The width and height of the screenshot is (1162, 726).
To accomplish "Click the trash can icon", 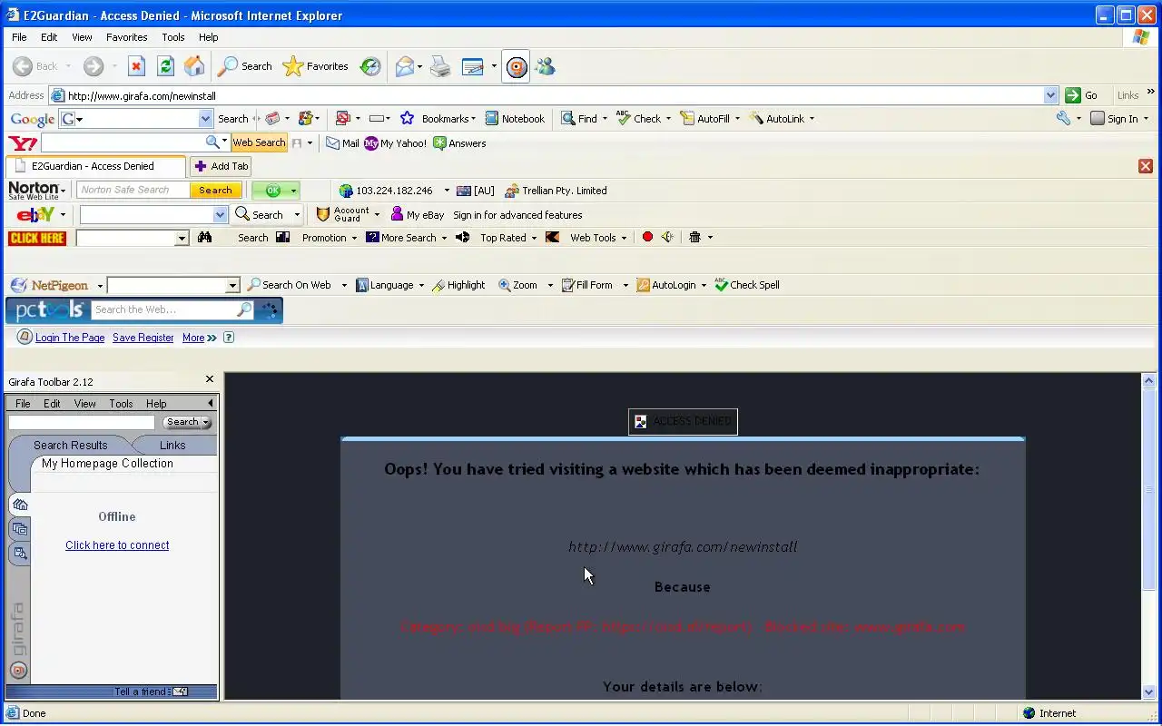I will [x=694, y=238].
